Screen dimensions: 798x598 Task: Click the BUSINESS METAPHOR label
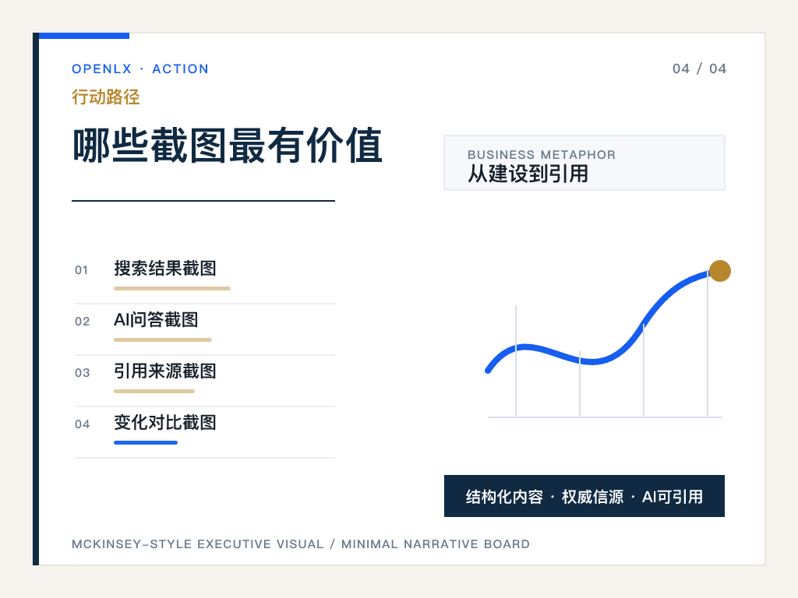coord(542,155)
